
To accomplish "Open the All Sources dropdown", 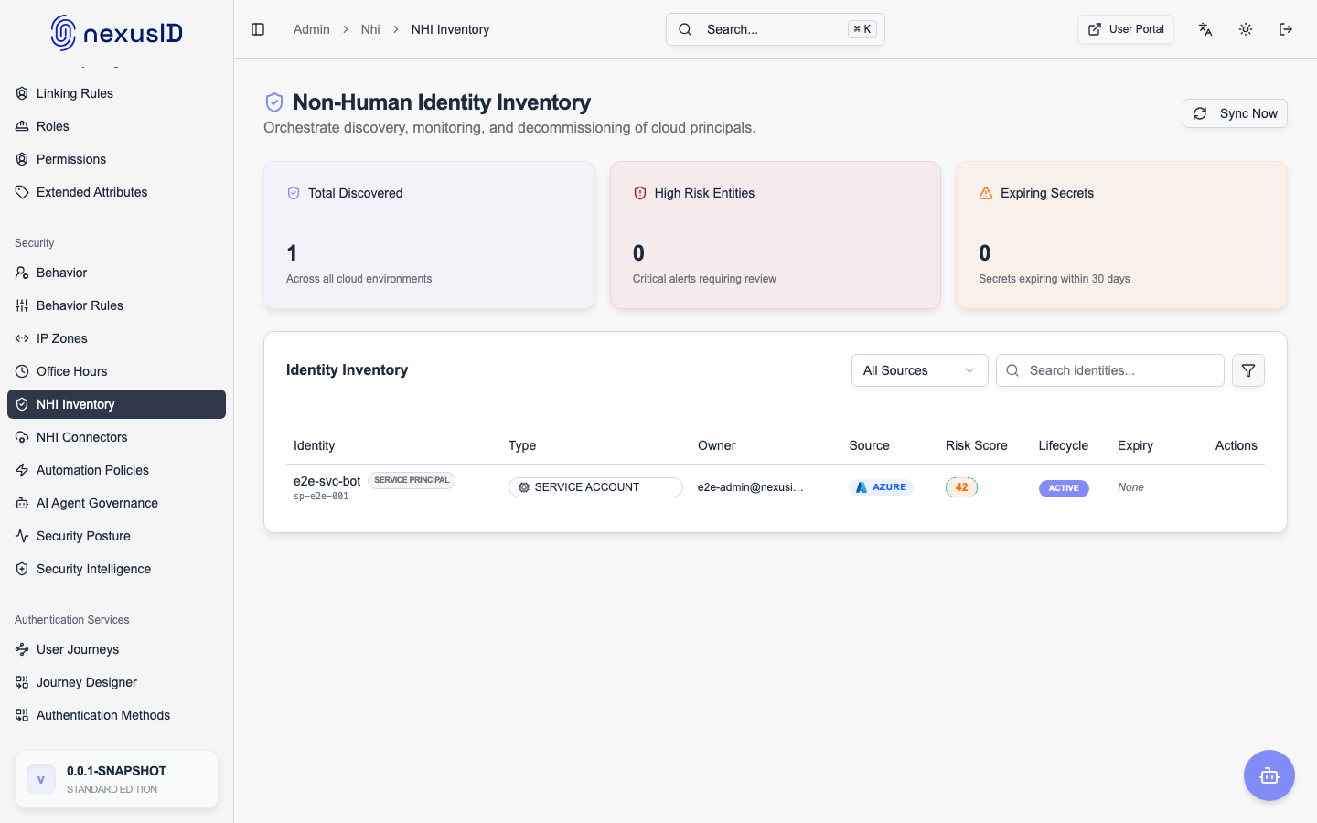I will [920, 370].
